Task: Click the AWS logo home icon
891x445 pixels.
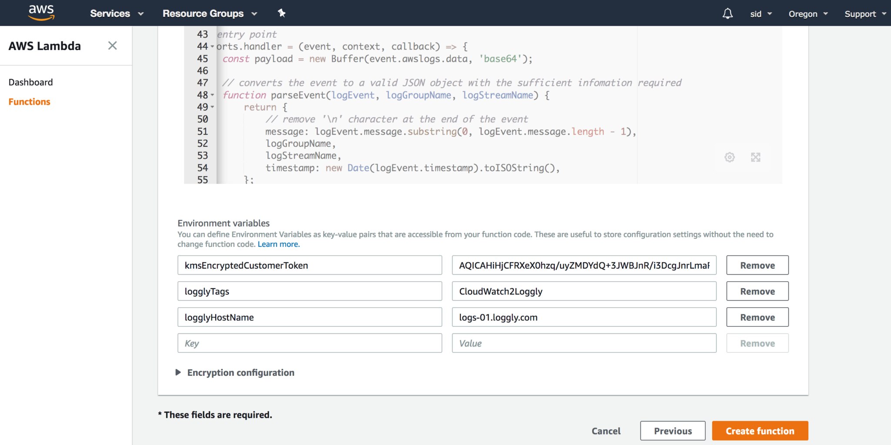Action: [41, 13]
